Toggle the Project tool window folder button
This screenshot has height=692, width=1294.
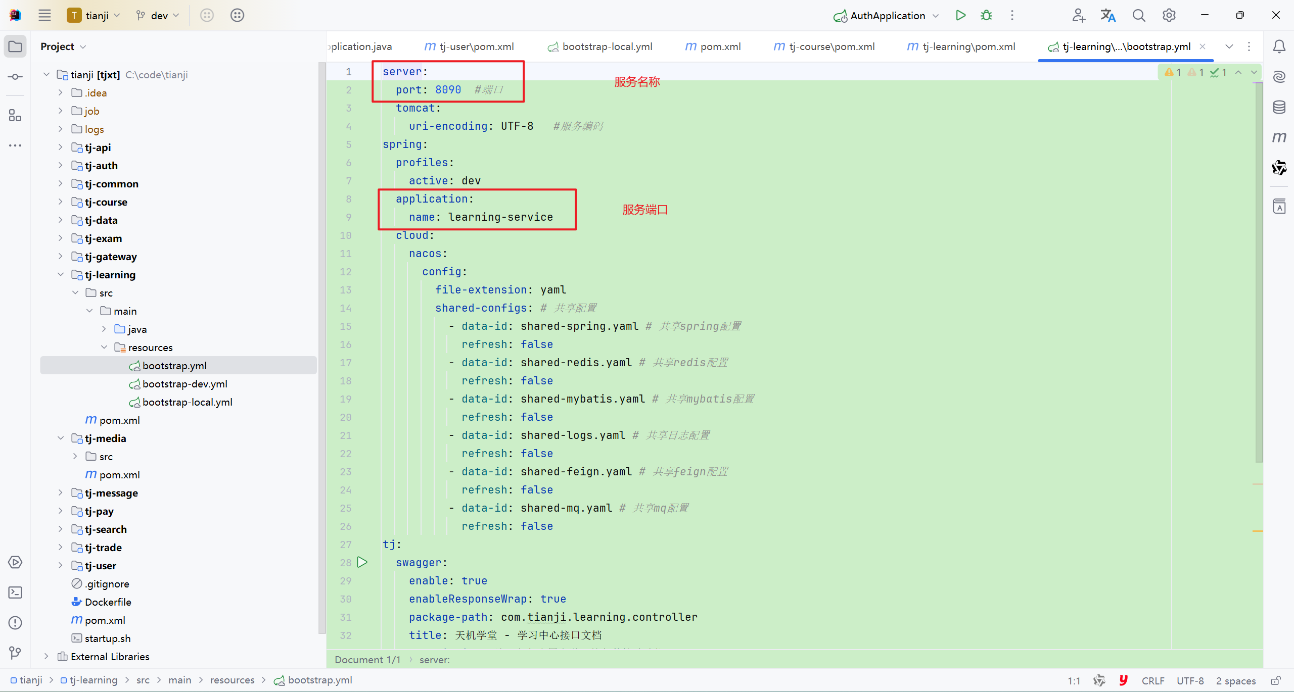pos(15,46)
